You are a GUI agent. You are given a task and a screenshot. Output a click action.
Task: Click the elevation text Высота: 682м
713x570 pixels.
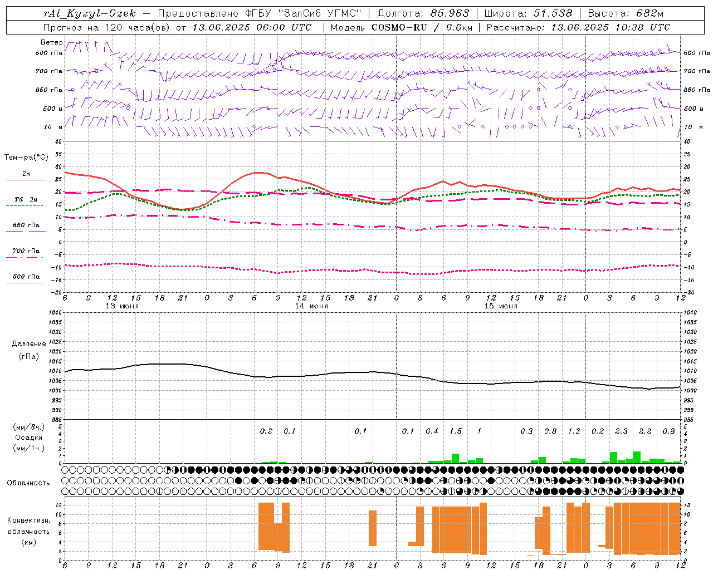click(626, 14)
